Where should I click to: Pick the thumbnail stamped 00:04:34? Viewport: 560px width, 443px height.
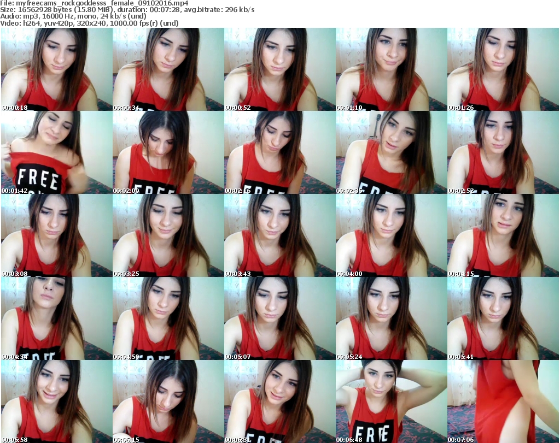(x=57, y=318)
